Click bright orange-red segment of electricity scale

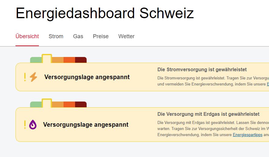(x=69, y=60)
